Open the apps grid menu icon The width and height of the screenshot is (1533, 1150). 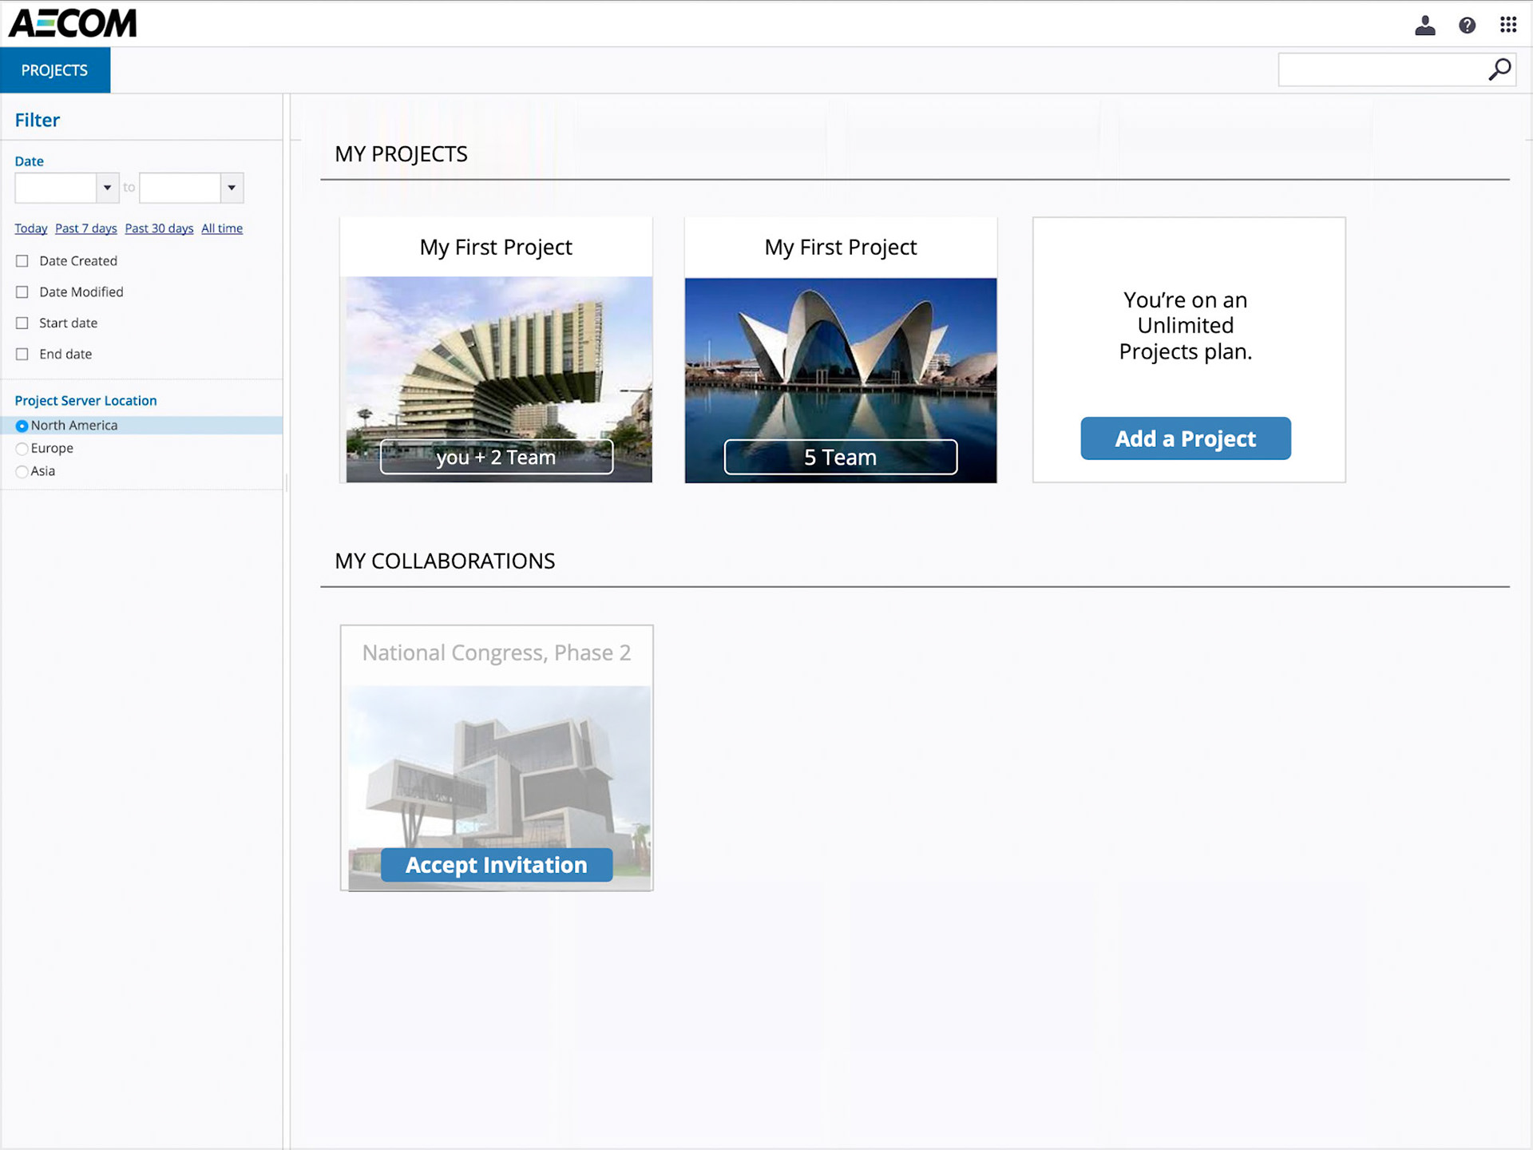(x=1507, y=25)
